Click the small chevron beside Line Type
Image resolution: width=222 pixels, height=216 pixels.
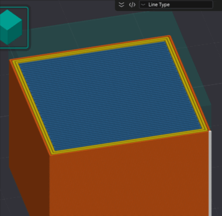[143, 5]
